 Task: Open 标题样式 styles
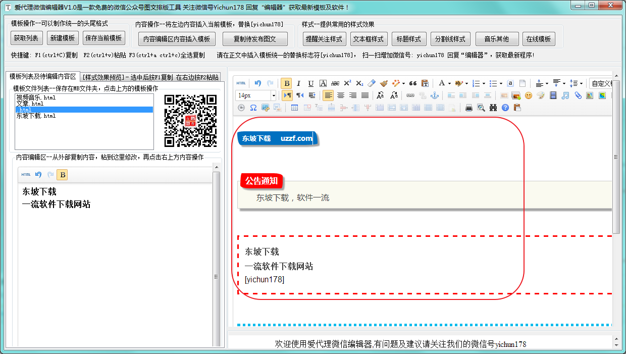pos(408,39)
